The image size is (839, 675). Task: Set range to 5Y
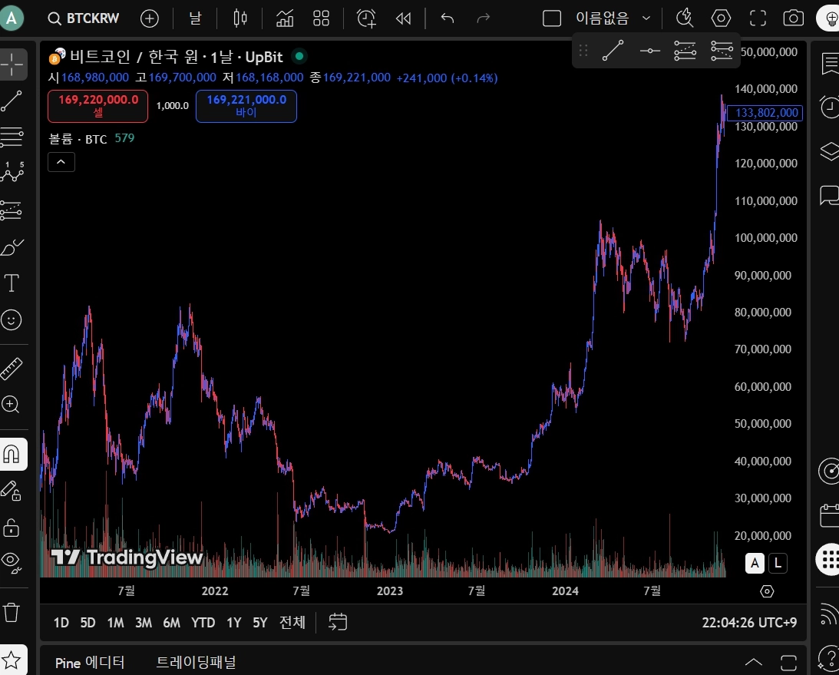coord(260,623)
